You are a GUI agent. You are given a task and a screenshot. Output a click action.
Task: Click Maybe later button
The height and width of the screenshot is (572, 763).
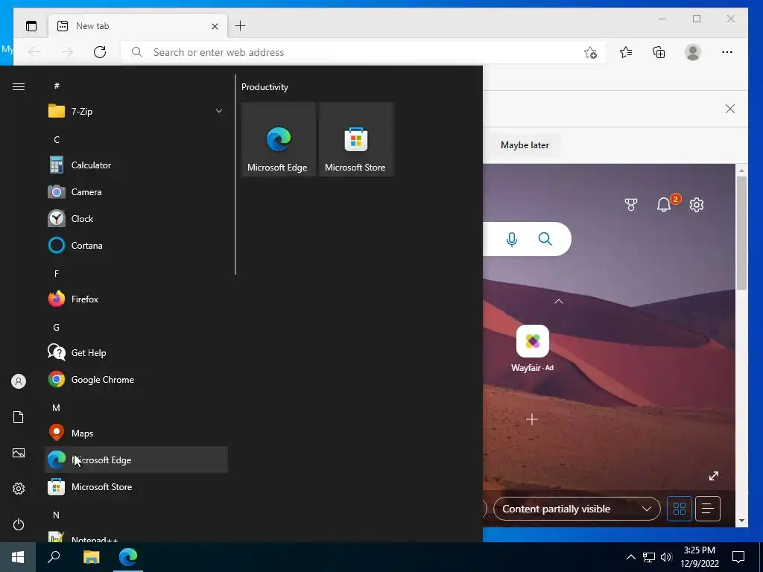(525, 145)
